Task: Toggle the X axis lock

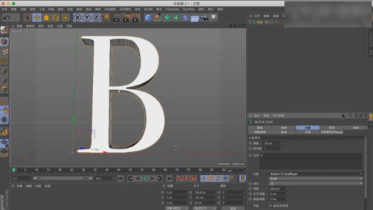Action: coord(78,17)
